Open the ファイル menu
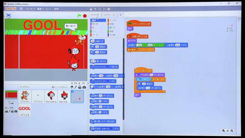 pos(30,9)
